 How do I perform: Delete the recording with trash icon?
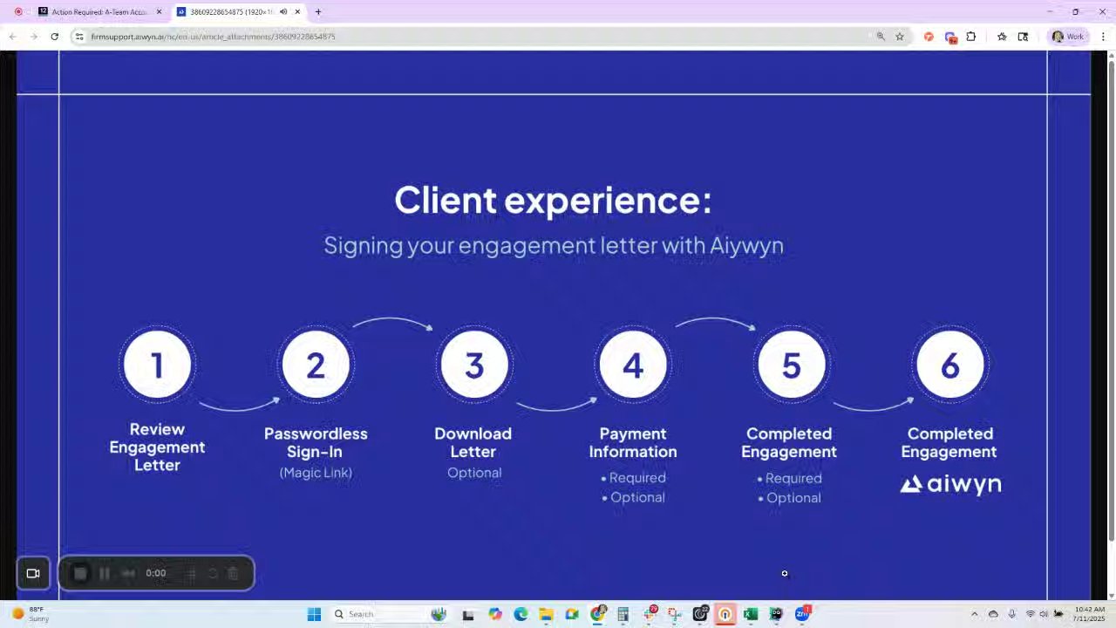pos(233,573)
